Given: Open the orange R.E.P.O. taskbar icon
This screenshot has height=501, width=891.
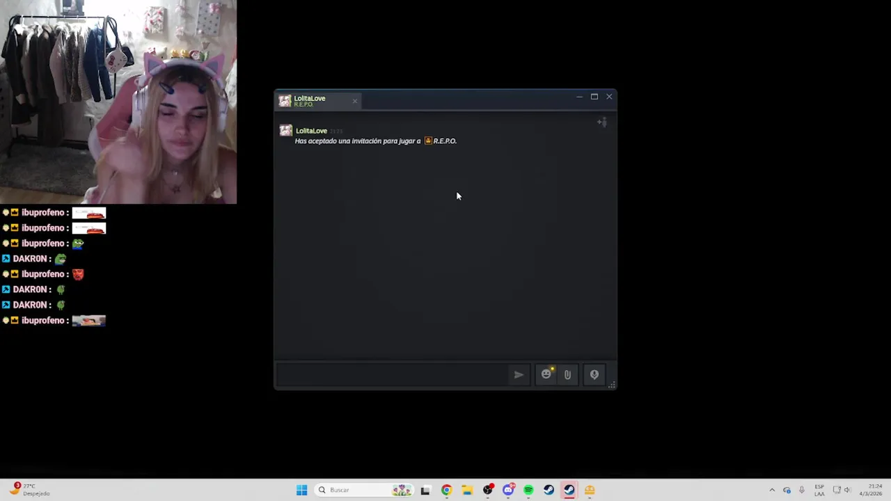Looking at the screenshot, I should pyautogui.click(x=590, y=490).
